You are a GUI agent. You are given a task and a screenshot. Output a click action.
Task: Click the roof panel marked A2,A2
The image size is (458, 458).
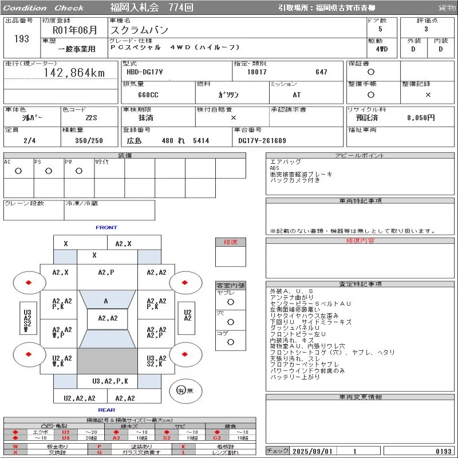108,319
